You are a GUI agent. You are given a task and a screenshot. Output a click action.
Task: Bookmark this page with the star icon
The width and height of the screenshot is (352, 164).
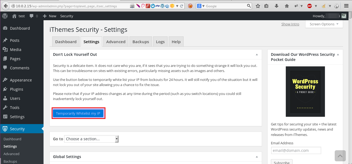point(258,6)
